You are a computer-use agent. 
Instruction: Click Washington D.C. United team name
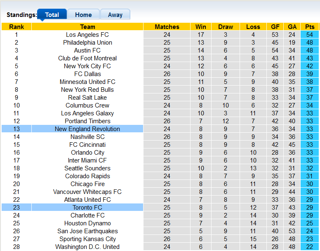click(87, 247)
